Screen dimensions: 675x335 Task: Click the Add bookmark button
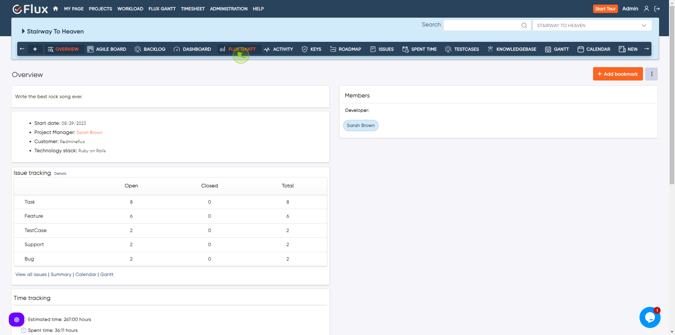pos(618,74)
